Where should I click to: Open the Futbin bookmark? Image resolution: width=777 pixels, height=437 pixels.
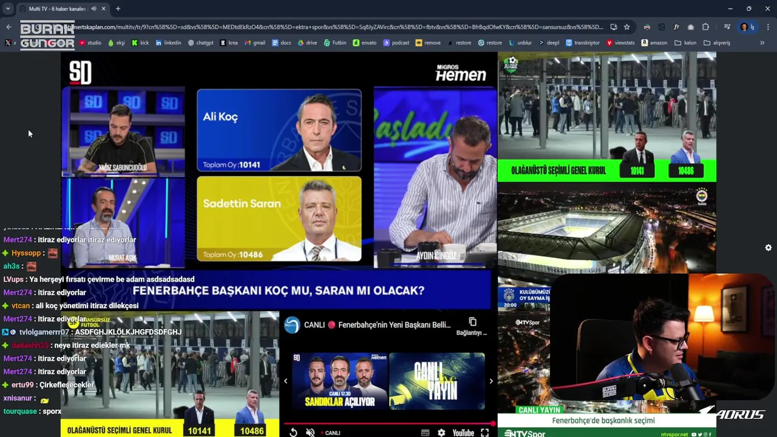point(335,42)
